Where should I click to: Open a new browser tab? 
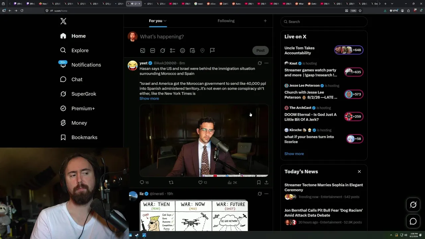pyautogui.click(x=385, y=4)
